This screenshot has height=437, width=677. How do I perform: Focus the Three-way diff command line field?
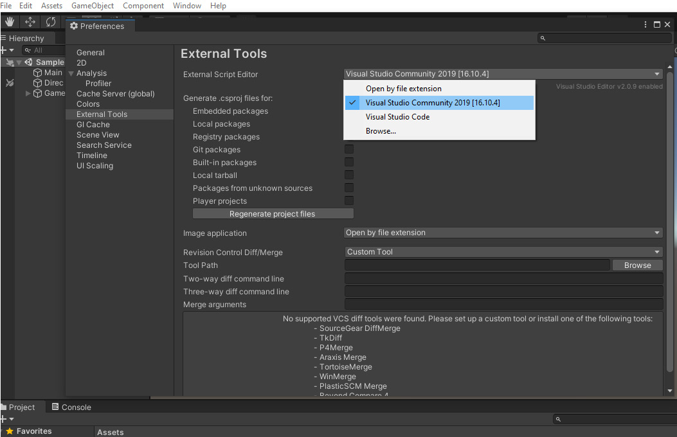click(503, 292)
